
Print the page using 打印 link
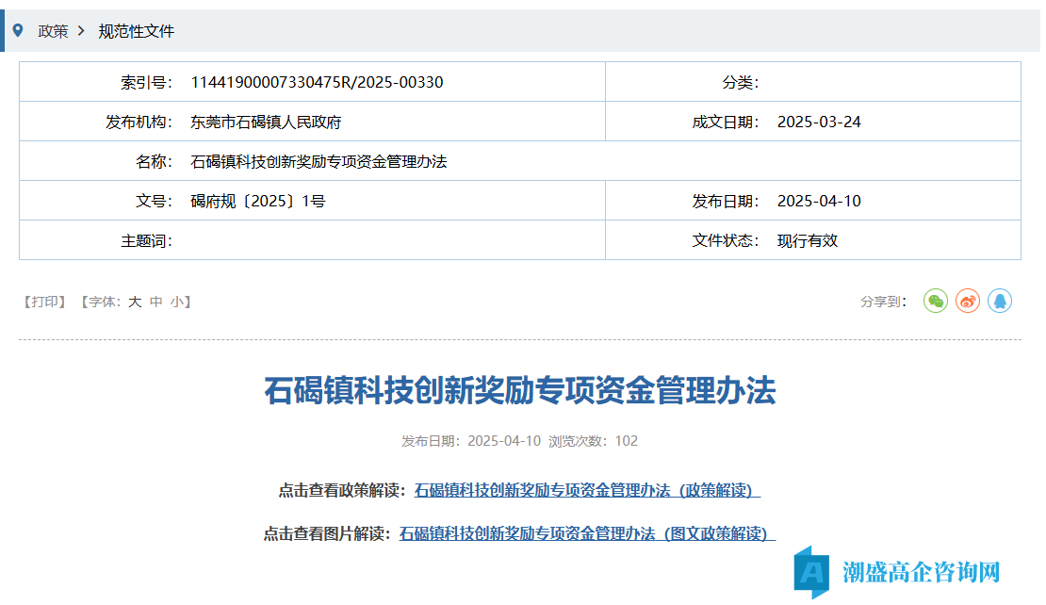44,302
